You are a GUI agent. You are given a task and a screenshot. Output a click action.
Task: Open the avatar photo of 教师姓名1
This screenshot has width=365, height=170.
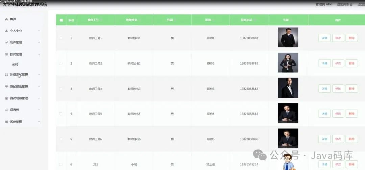tap(288, 37)
